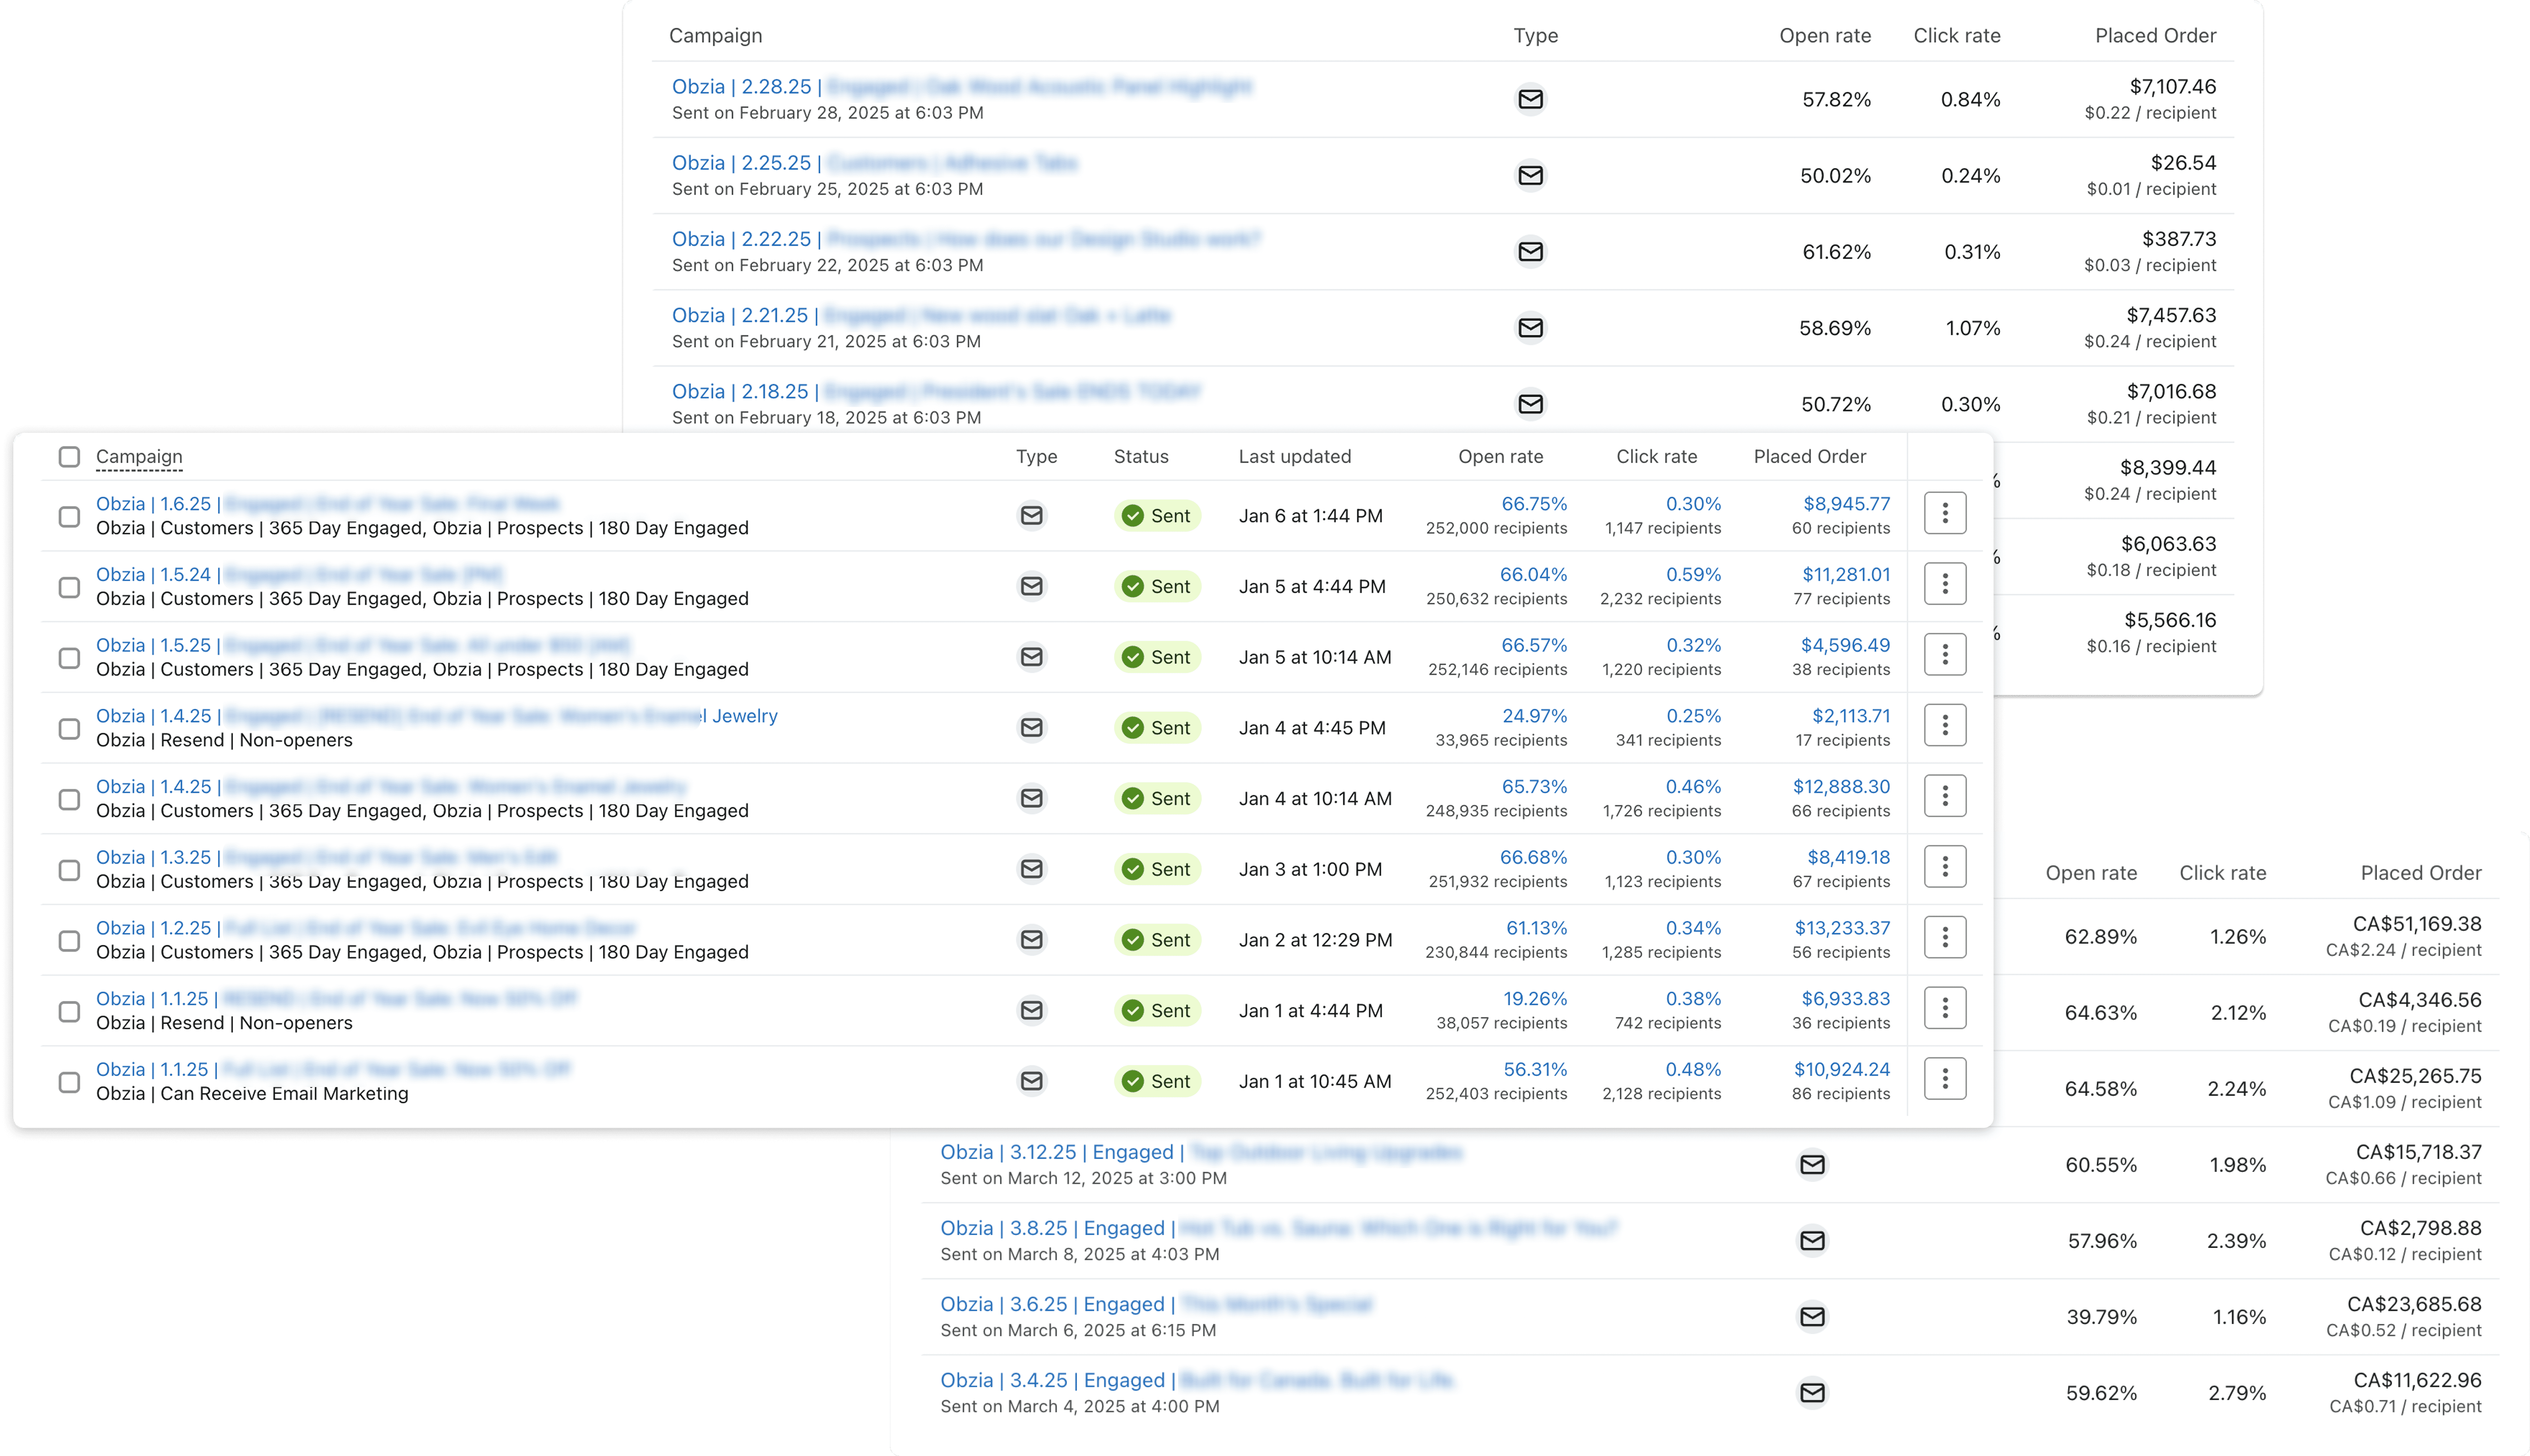Open the Obzia | 2.25.25 campaign in the February table

point(875,163)
